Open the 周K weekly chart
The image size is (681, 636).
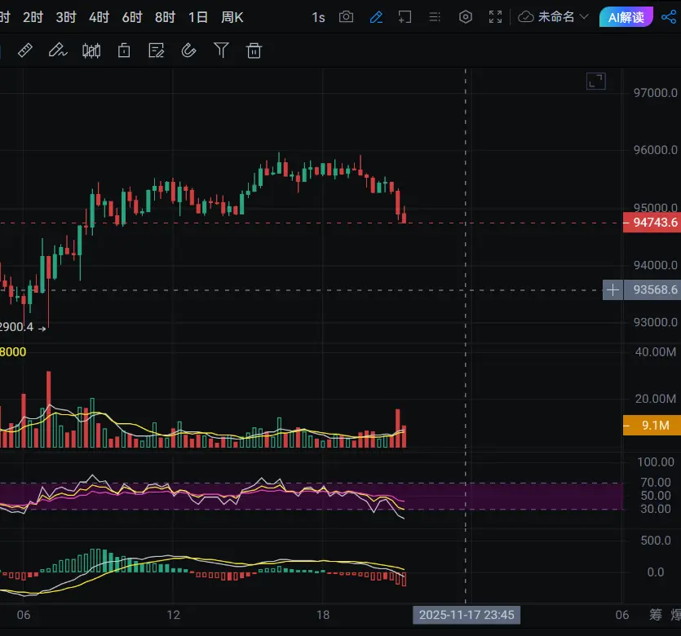click(232, 17)
